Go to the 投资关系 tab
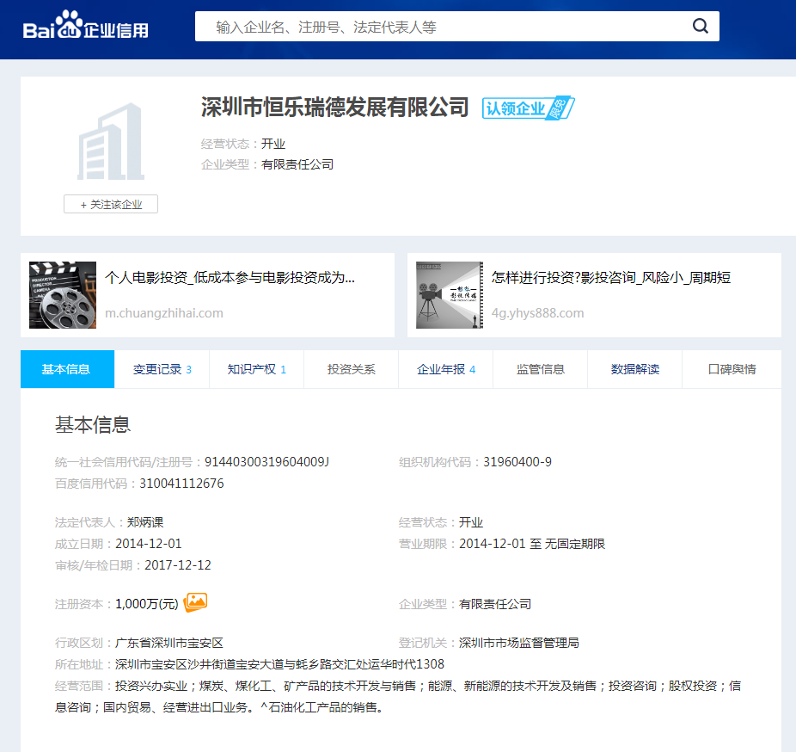Image resolution: width=796 pixels, height=752 pixels. click(351, 369)
